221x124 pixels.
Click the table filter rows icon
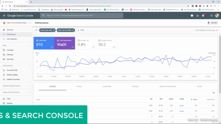click(214, 93)
